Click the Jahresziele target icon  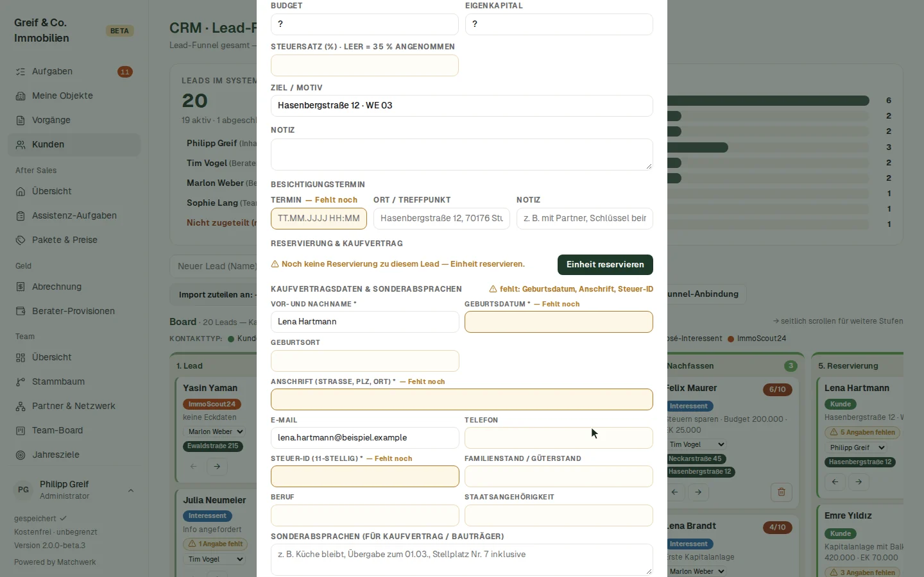(21, 455)
